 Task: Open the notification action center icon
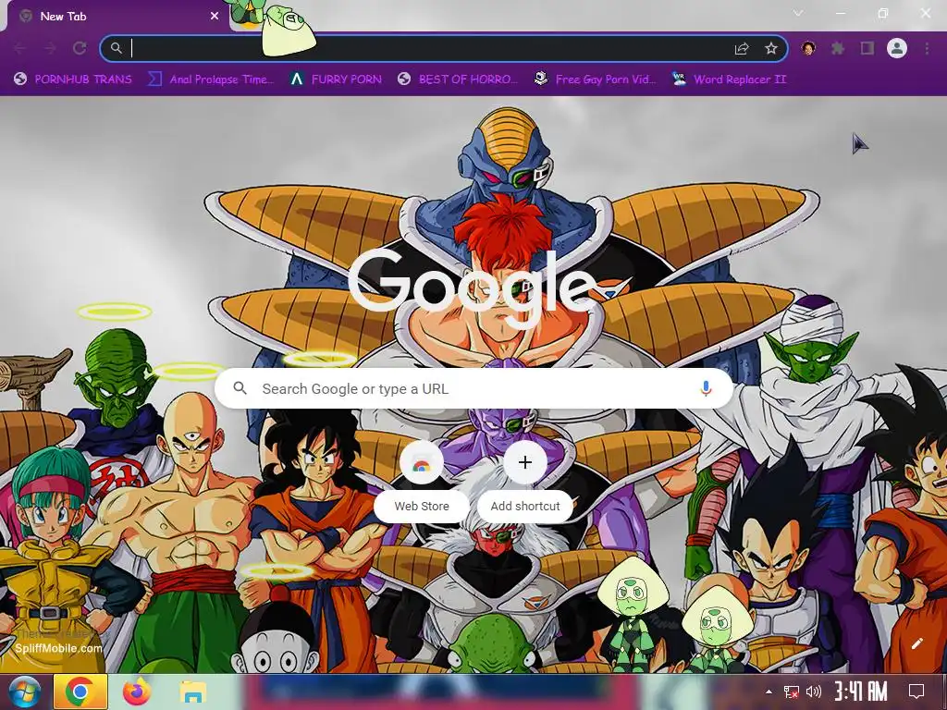click(x=916, y=692)
